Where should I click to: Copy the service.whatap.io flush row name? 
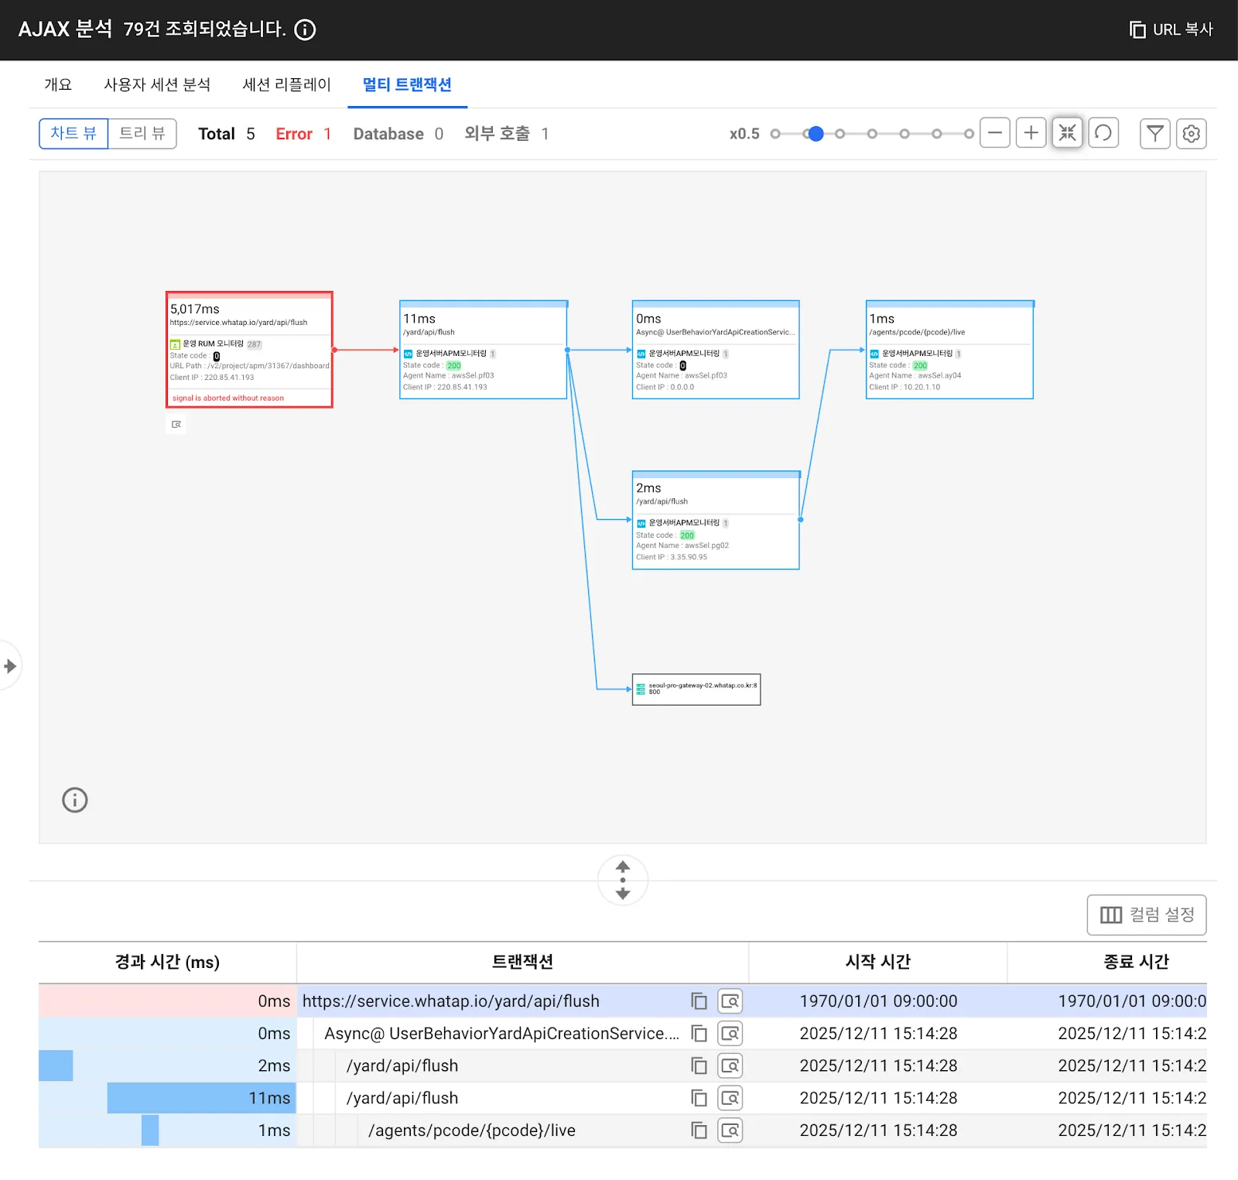coord(699,1001)
